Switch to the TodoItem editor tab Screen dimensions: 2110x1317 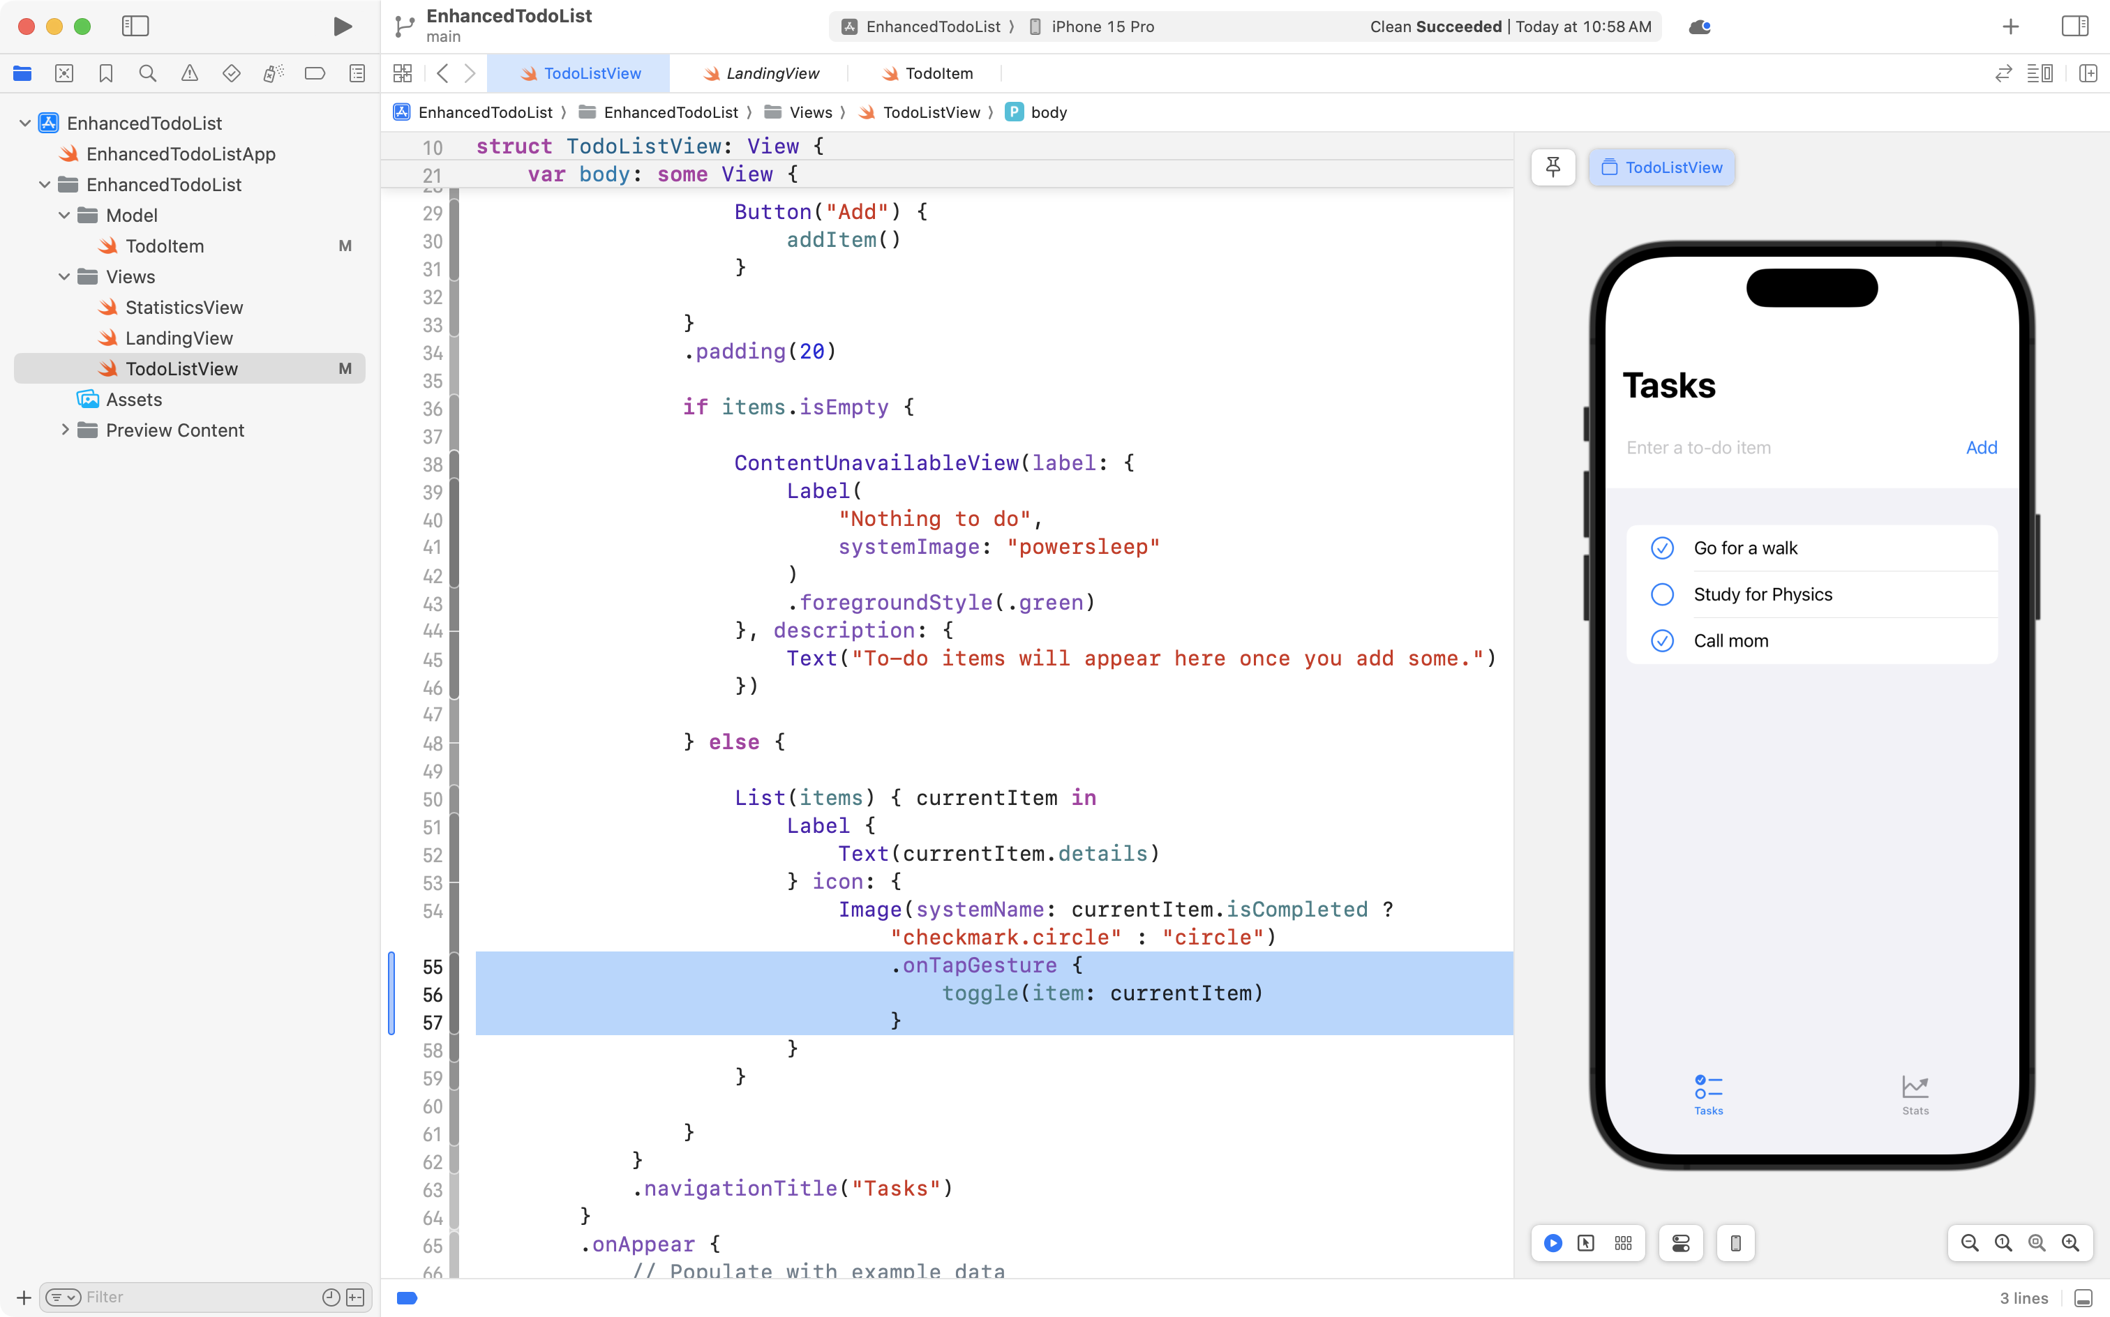click(938, 73)
